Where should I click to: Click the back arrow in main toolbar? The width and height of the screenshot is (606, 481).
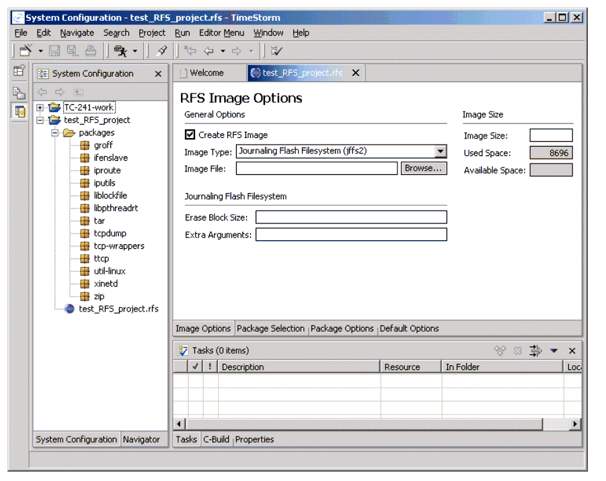(x=209, y=51)
